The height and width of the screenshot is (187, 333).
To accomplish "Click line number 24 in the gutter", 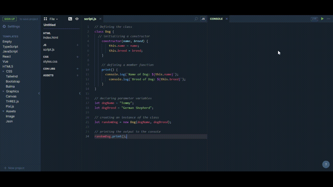I will click(87, 136).
